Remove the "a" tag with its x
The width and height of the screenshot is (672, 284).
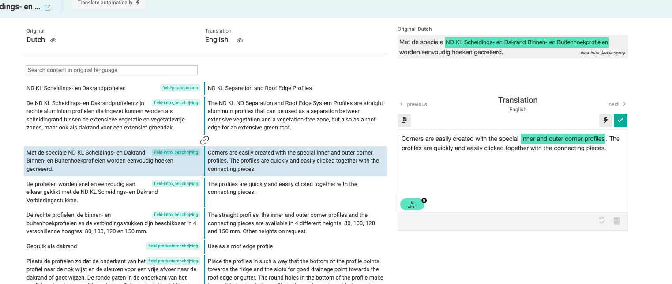pyautogui.click(x=424, y=201)
